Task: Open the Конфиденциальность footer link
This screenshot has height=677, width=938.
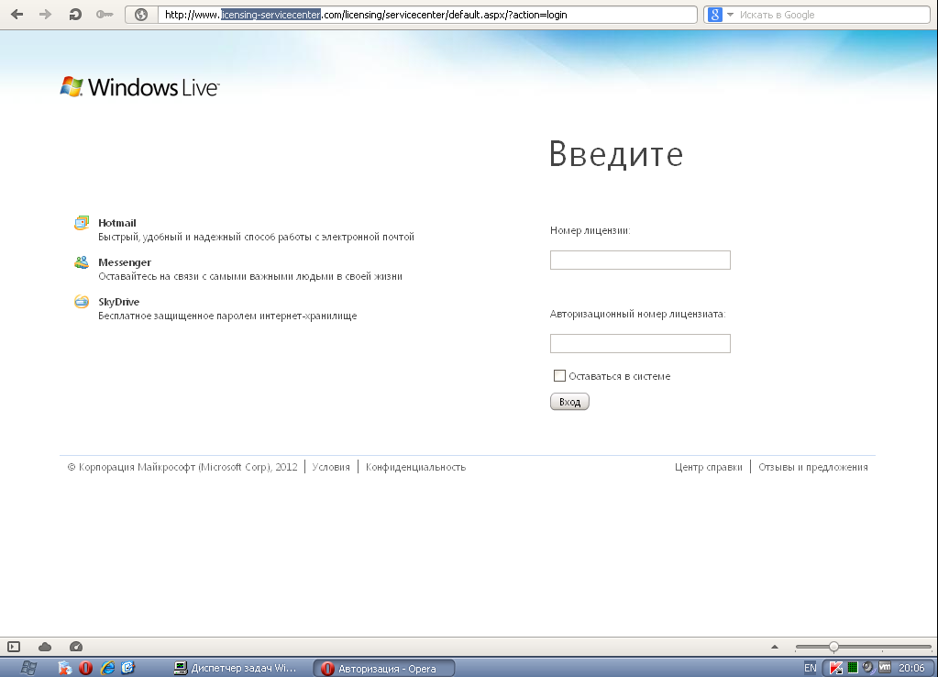Action: tap(415, 467)
